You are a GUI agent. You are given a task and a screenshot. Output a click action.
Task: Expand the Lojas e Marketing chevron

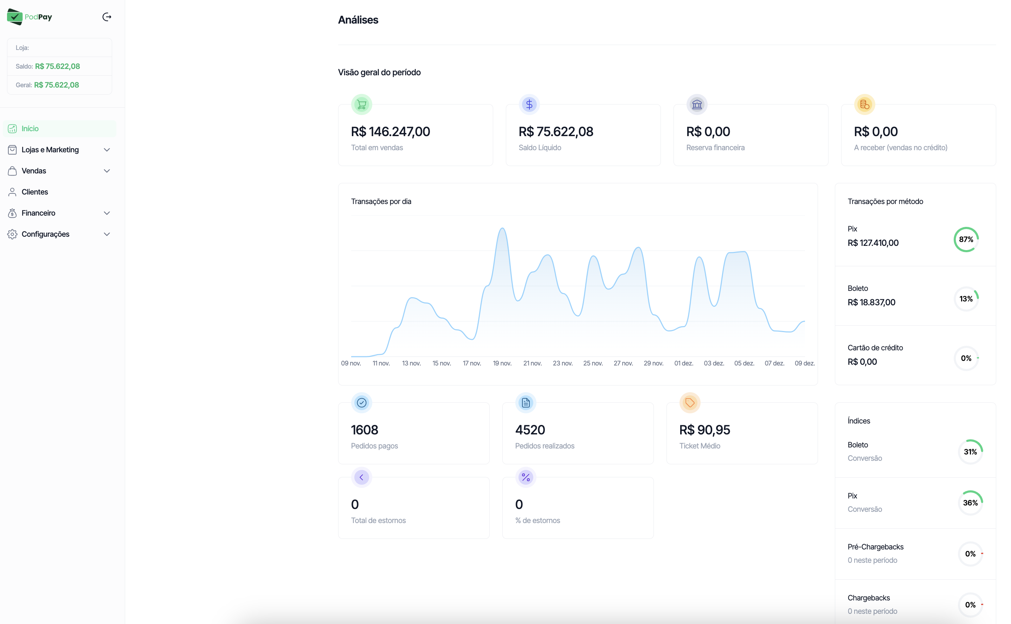pos(107,149)
